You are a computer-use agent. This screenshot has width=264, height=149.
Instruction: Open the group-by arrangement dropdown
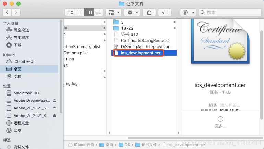point(114,12)
